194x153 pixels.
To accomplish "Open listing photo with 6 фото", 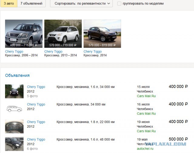I will point(14,144).
